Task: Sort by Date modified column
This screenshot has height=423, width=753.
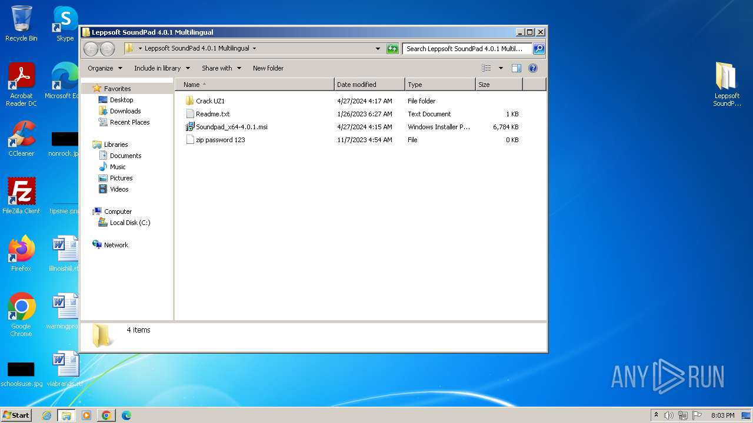Action: pos(369,85)
